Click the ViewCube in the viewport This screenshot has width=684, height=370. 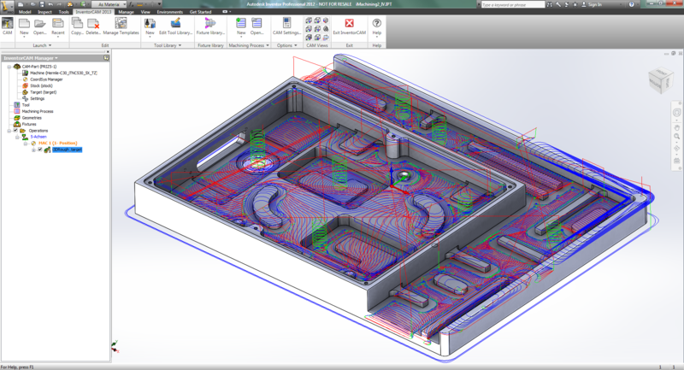click(660, 81)
